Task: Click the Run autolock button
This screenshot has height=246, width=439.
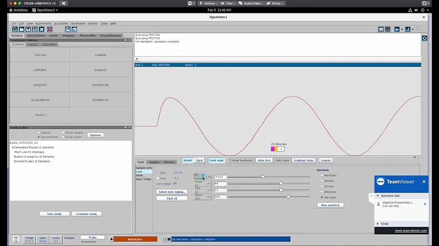Action: pyautogui.click(x=330, y=205)
